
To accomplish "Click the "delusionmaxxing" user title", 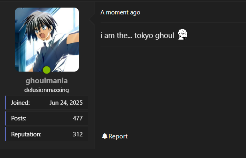I will [x=46, y=90].
